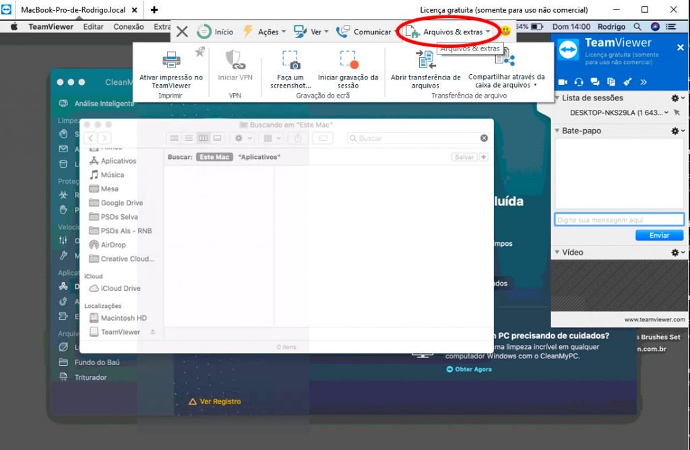Click the headset audio icon in TeamViewer panel
690x450 pixels.
(x=579, y=82)
